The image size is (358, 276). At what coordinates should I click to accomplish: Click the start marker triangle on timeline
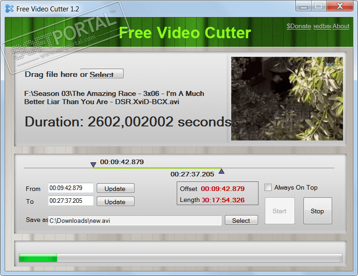(x=93, y=165)
